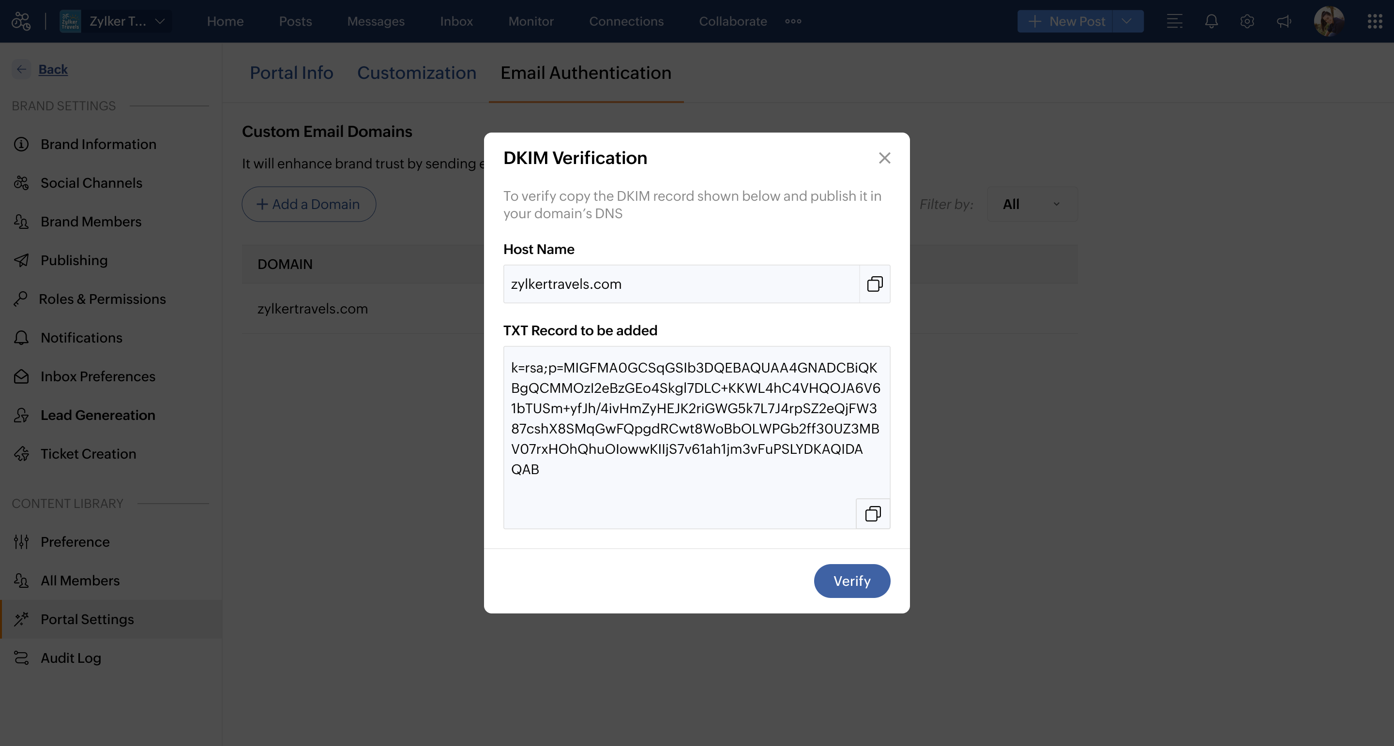Open the notifications bell icon
Image resolution: width=1394 pixels, height=746 pixels.
(1211, 22)
